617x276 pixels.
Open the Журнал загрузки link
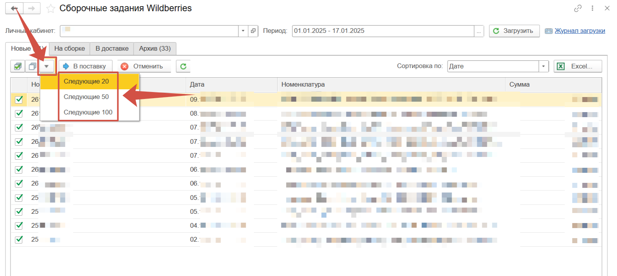point(579,31)
